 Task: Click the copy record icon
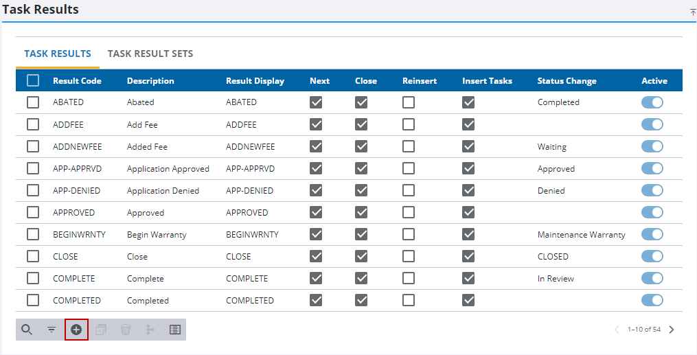point(101,330)
